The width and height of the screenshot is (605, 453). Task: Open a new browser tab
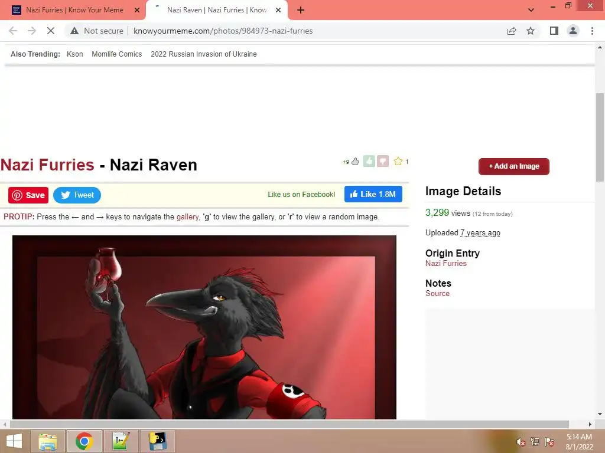pos(301,10)
